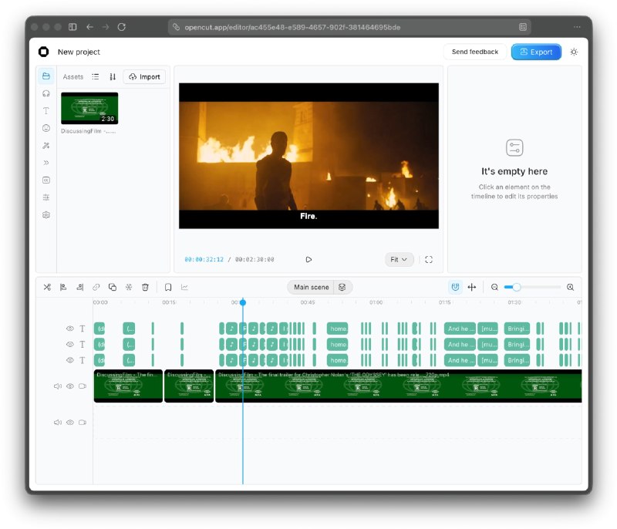Select '[mu...' caption on first text track
Screen dimensions: 617x529
click(488, 329)
